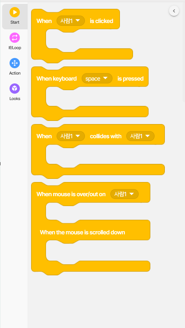This screenshot has width=185, height=328.
Task: Open 사람1 dropdown in mouse over/out block
Action: pos(125,194)
